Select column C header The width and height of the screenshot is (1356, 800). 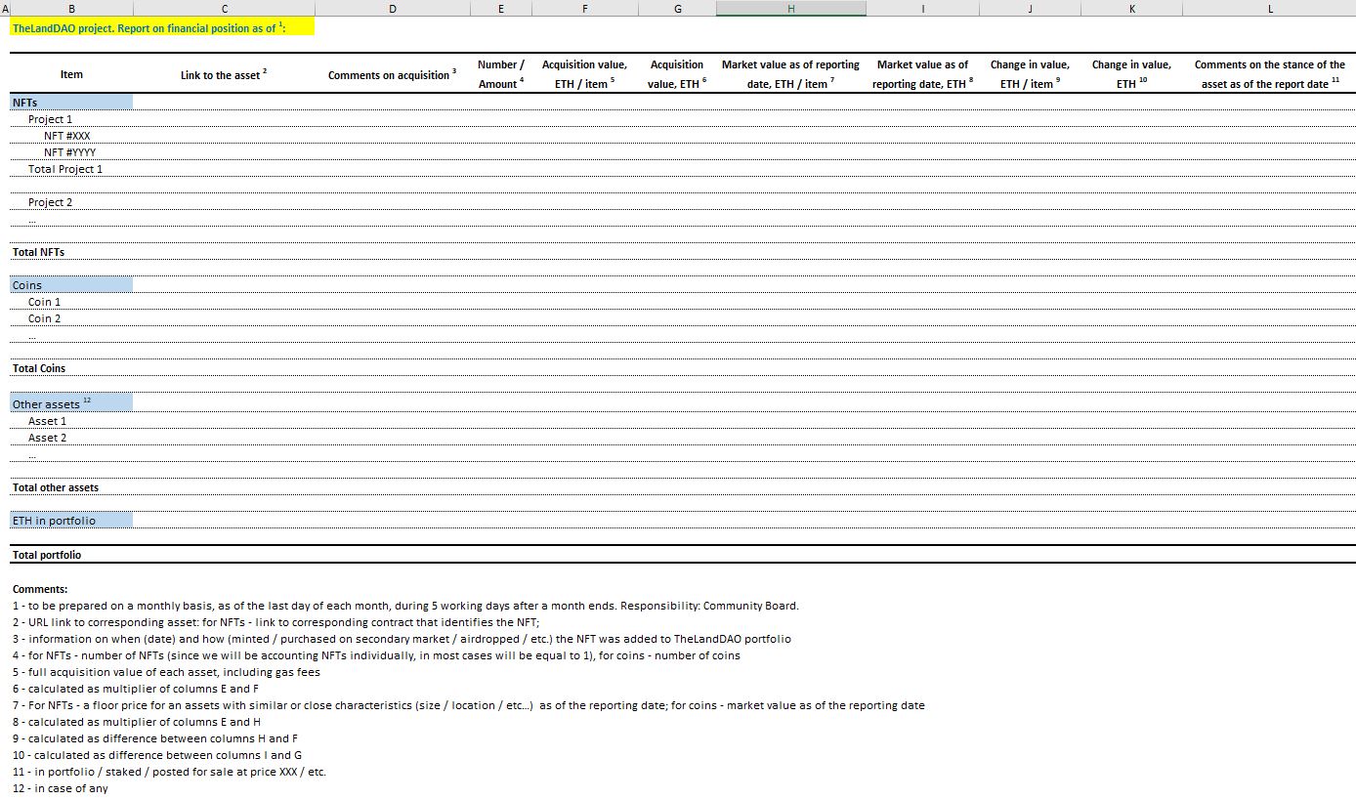(x=225, y=9)
